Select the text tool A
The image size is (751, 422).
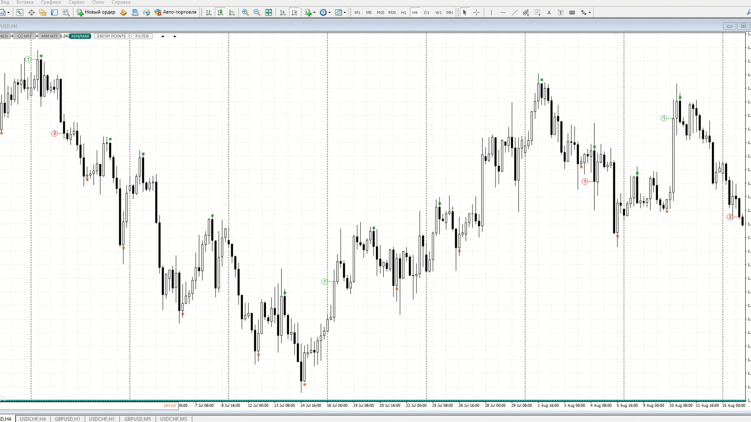coord(549,13)
